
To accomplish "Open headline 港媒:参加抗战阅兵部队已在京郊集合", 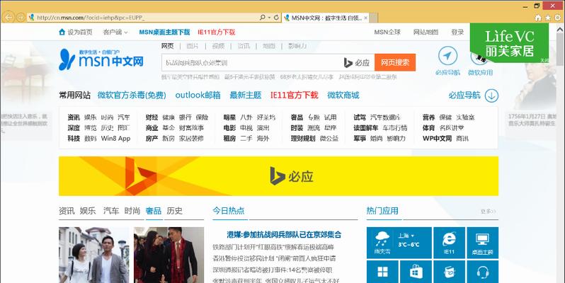I will pos(284,235).
